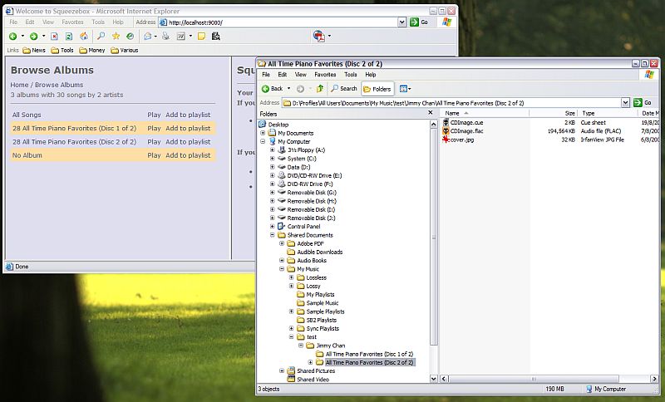Open the Tools menu in Explorer window

(x=351, y=75)
